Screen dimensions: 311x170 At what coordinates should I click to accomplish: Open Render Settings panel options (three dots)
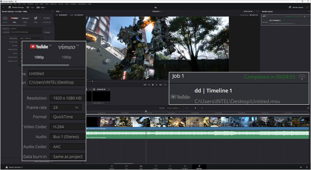tap(52, 12)
